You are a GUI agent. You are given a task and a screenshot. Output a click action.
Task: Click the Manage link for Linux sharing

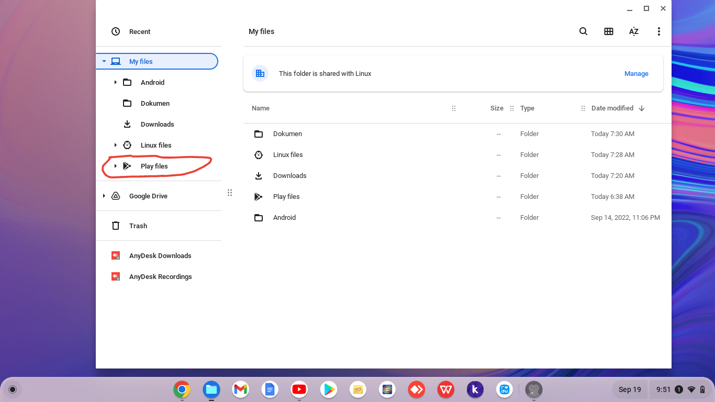[636, 73]
